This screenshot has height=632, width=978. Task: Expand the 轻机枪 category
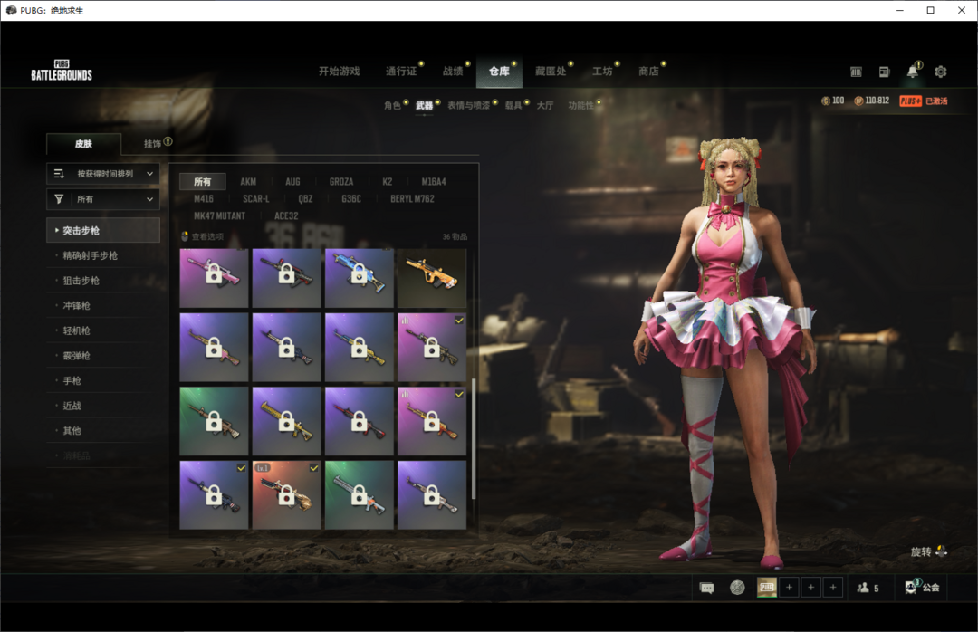click(x=103, y=330)
